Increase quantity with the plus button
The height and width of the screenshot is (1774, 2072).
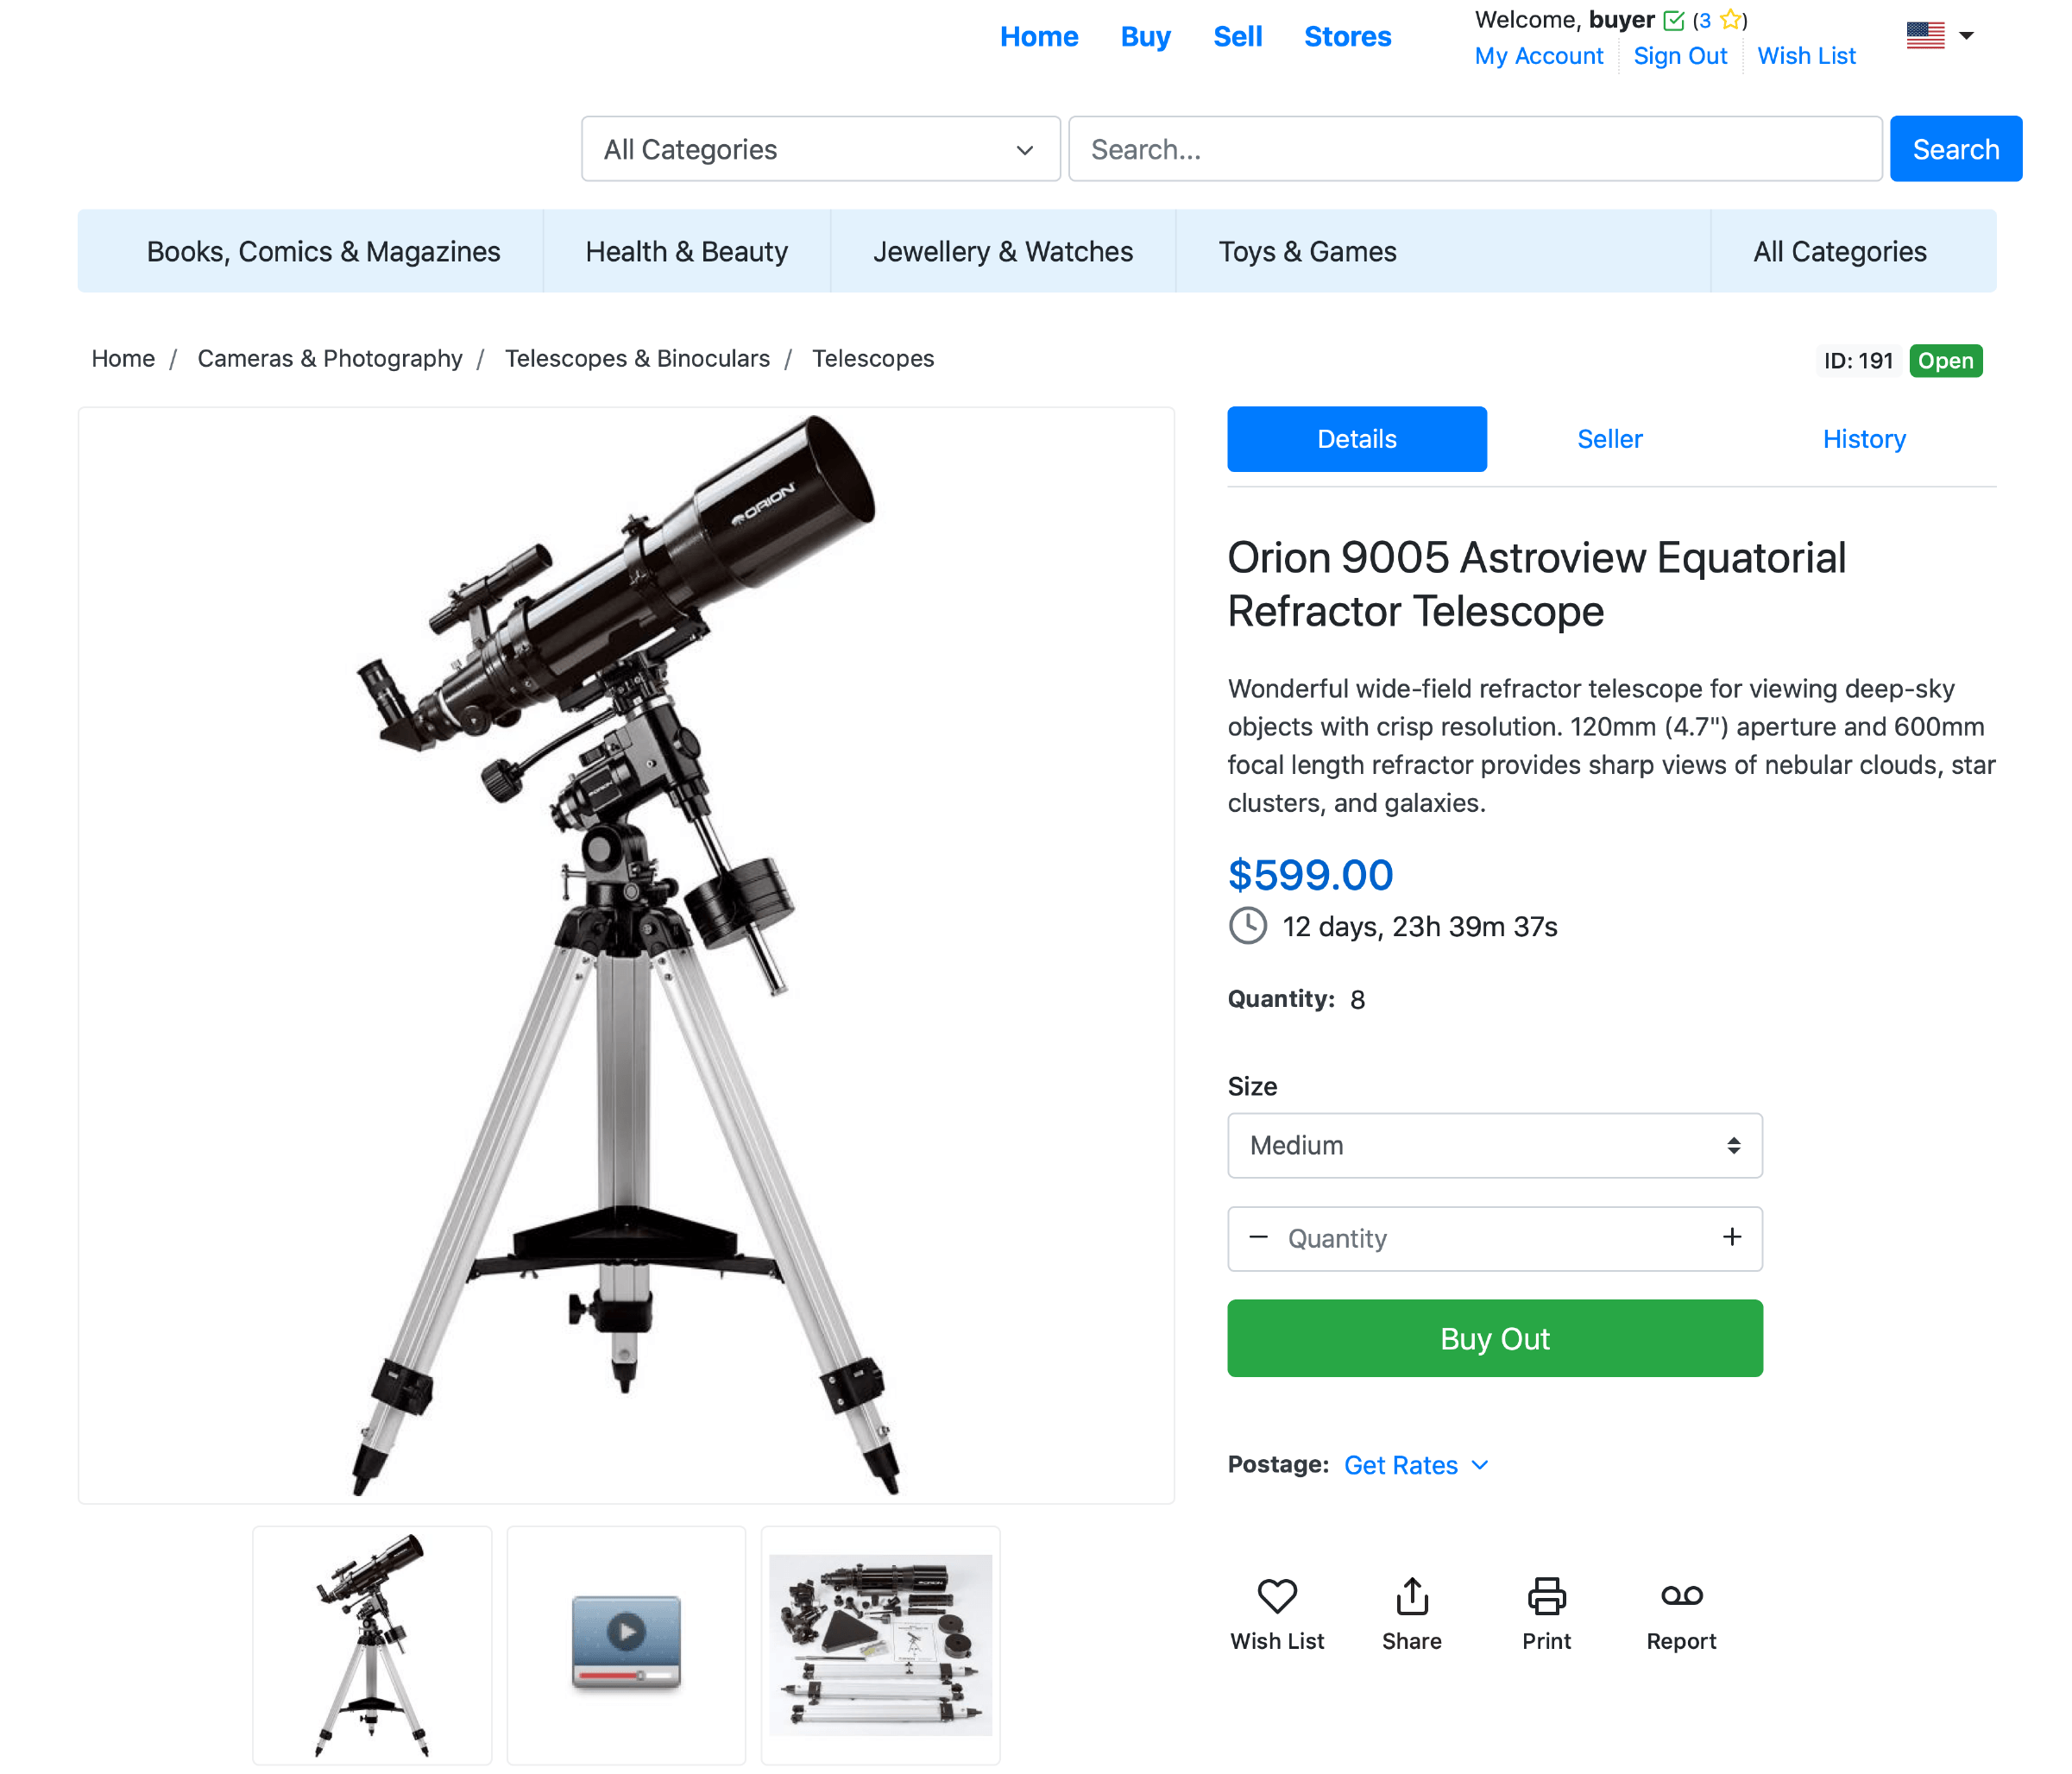[1731, 1237]
